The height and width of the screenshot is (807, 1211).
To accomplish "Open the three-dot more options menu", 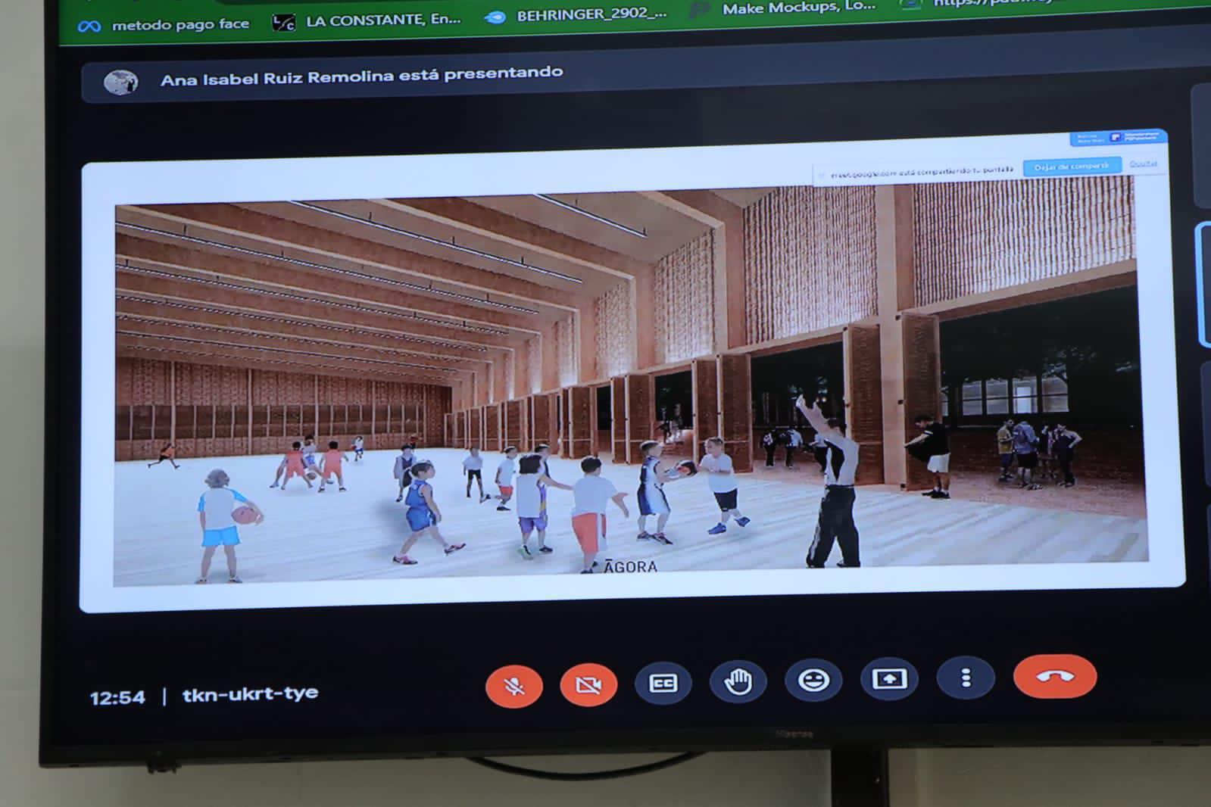I will pos(965,677).
